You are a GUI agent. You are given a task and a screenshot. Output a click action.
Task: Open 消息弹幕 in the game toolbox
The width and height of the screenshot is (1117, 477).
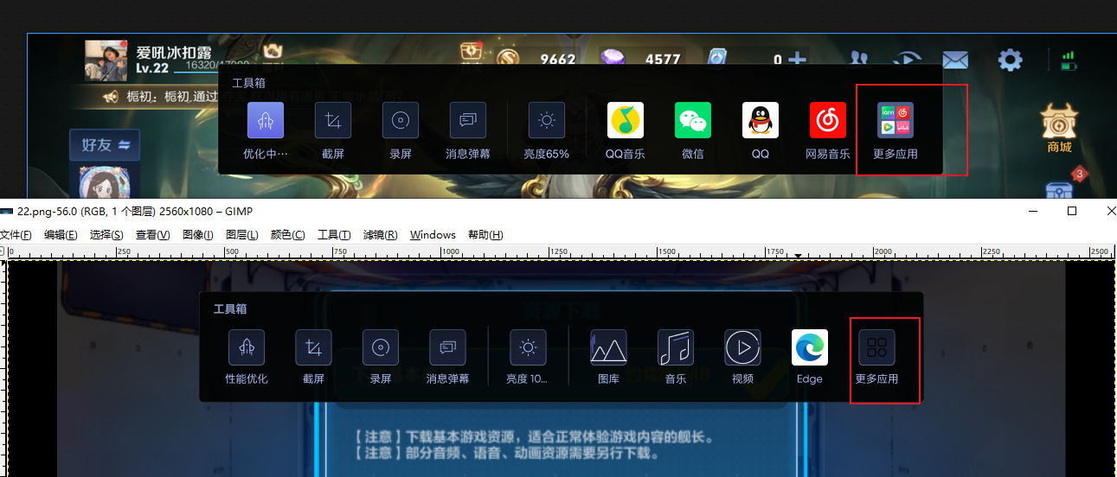click(x=468, y=120)
